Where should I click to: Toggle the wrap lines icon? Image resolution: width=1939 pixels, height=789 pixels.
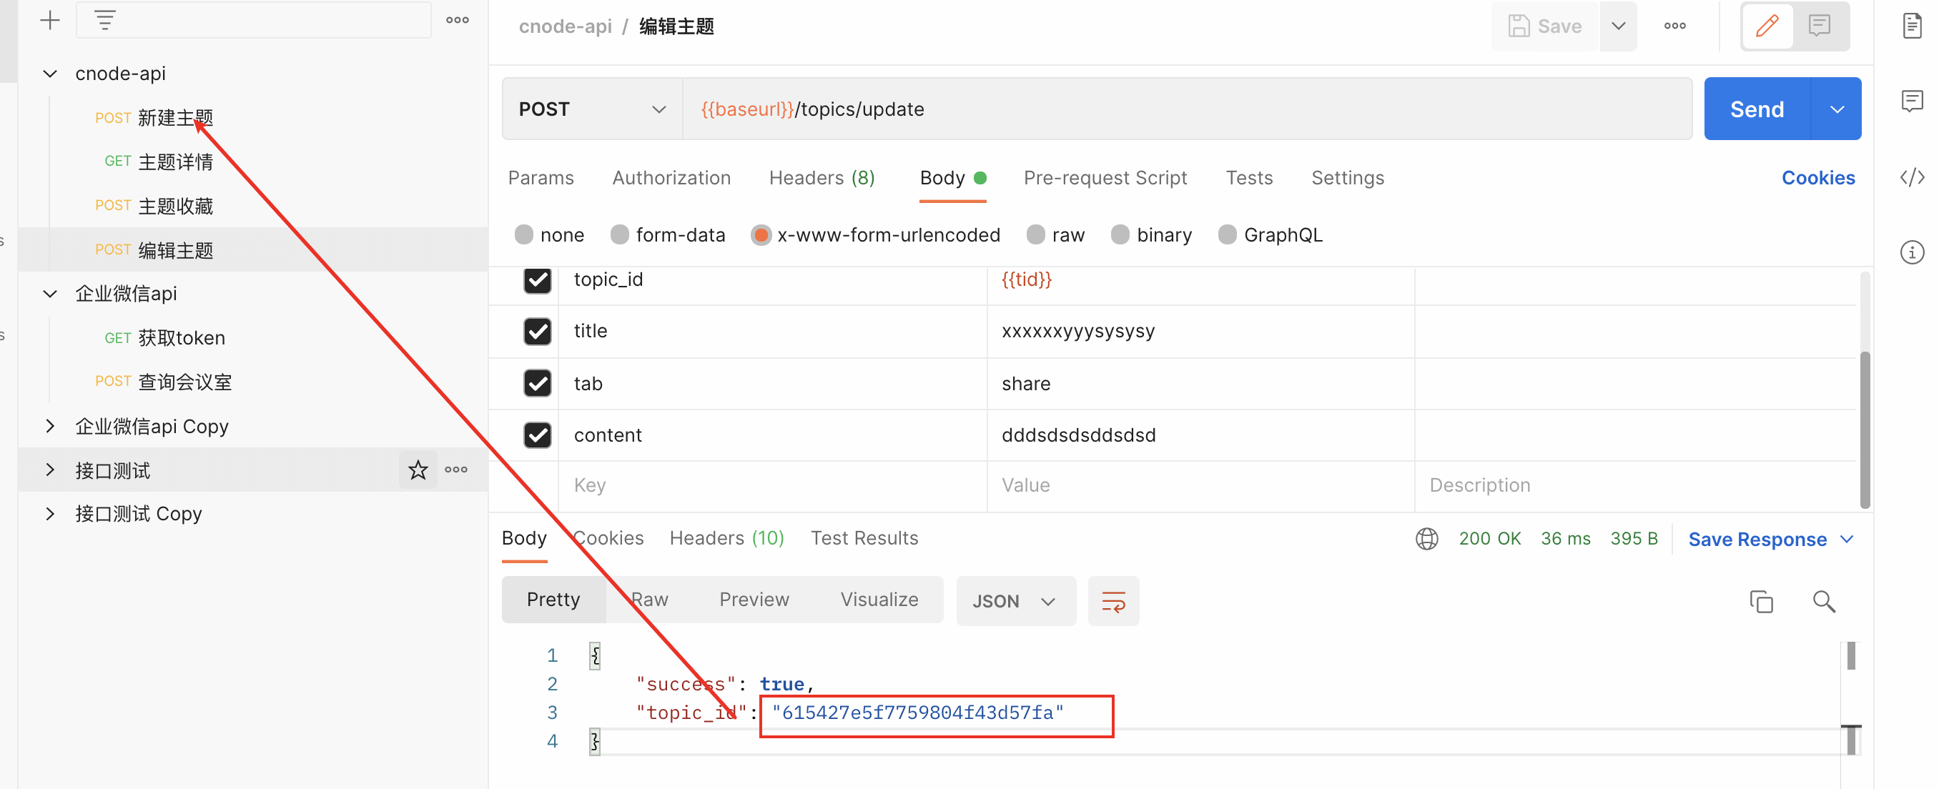click(1113, 602)
